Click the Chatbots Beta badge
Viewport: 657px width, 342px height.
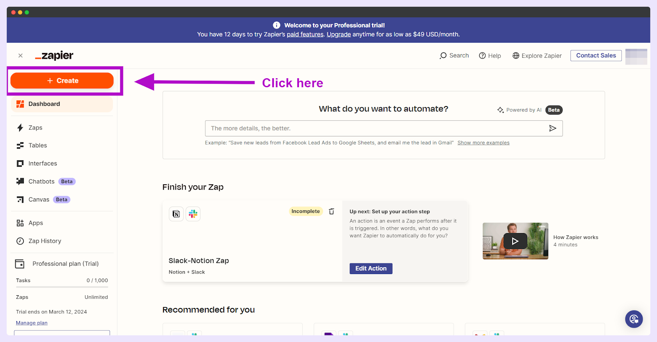[67, 181]
